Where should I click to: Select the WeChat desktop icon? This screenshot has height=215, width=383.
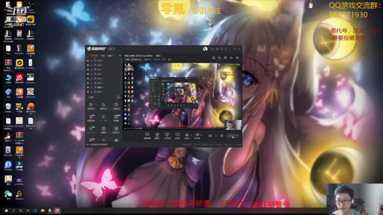[x=8, y=195]
